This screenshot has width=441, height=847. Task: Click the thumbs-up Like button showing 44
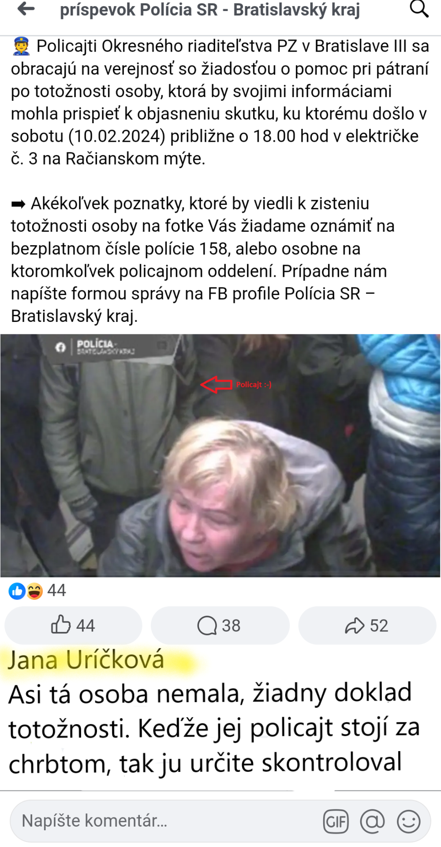coord(73,625)
